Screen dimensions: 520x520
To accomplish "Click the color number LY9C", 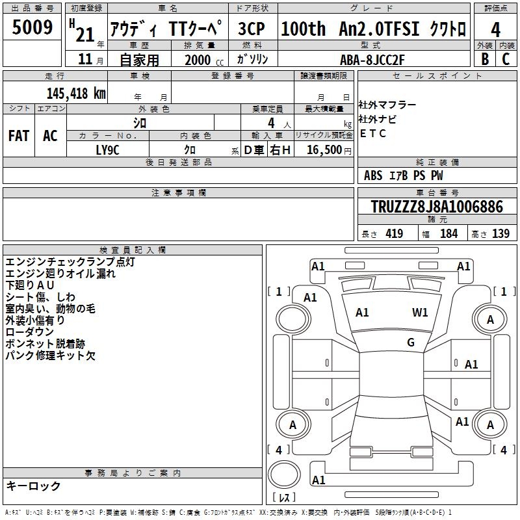I will (x=107, y=150).
